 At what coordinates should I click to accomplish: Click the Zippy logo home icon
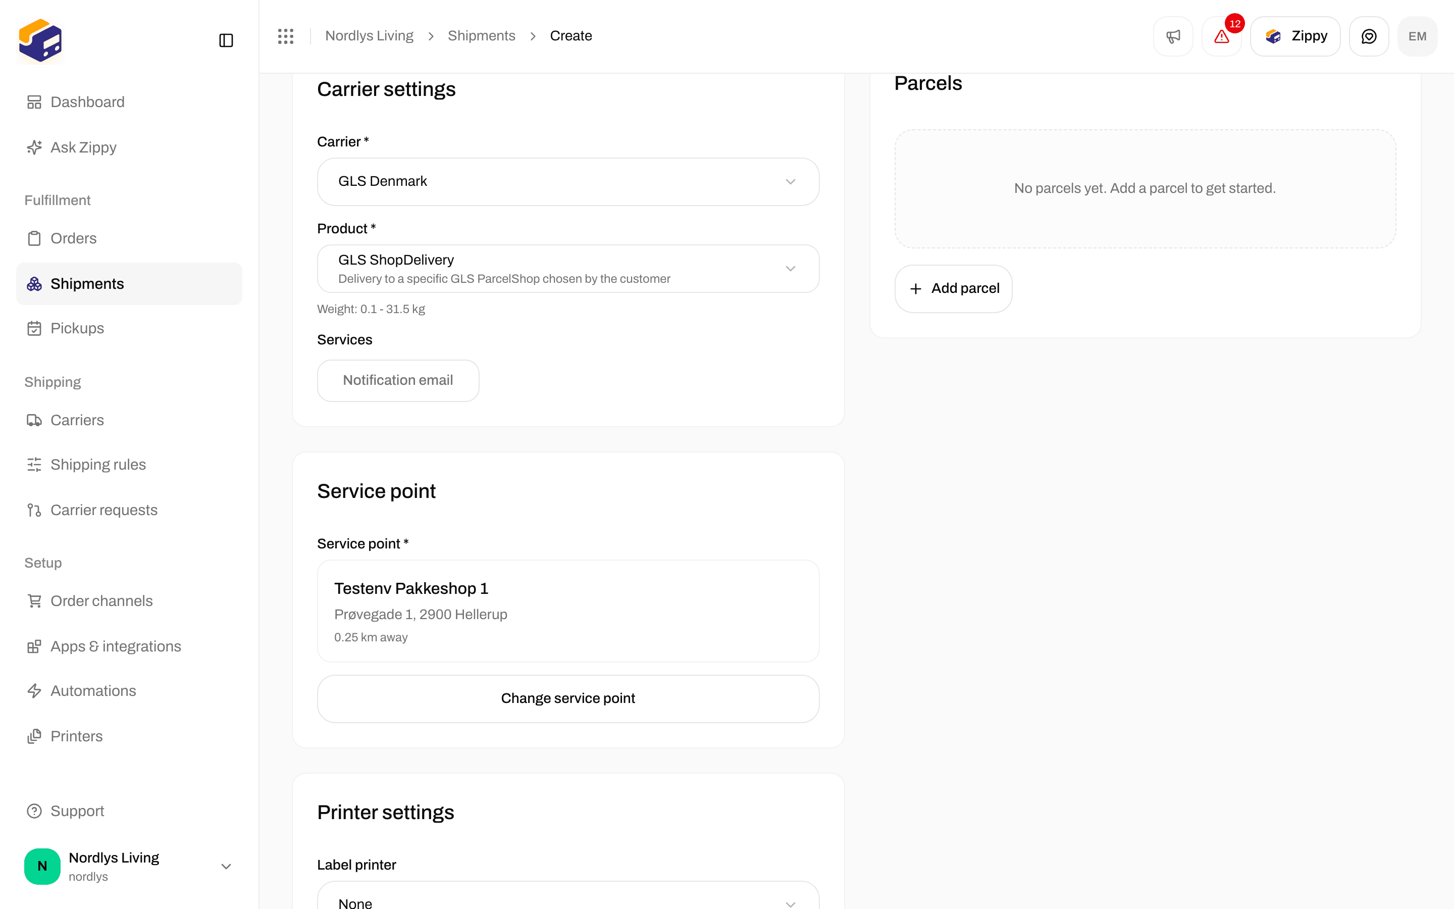[x=40, y=40]
